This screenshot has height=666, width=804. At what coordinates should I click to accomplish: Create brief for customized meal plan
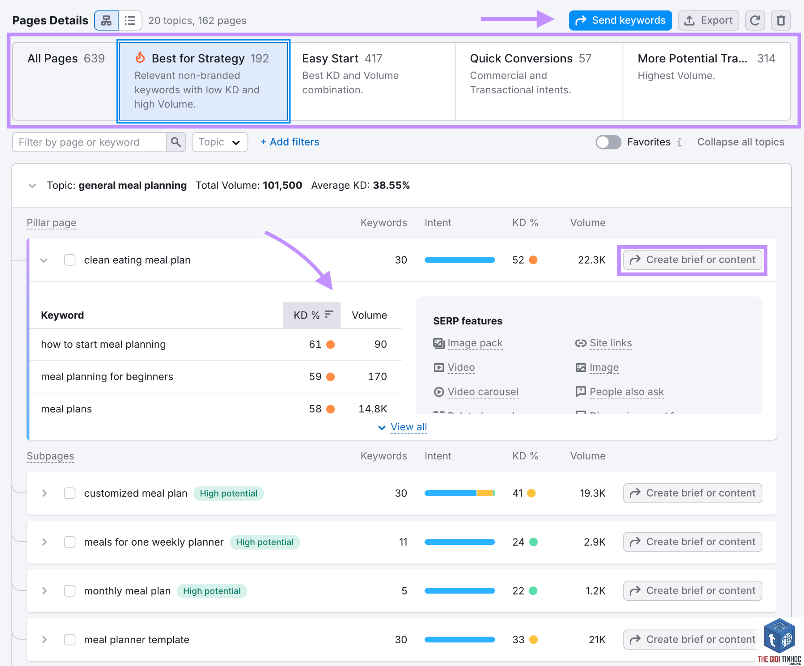[x=693, y=493]
